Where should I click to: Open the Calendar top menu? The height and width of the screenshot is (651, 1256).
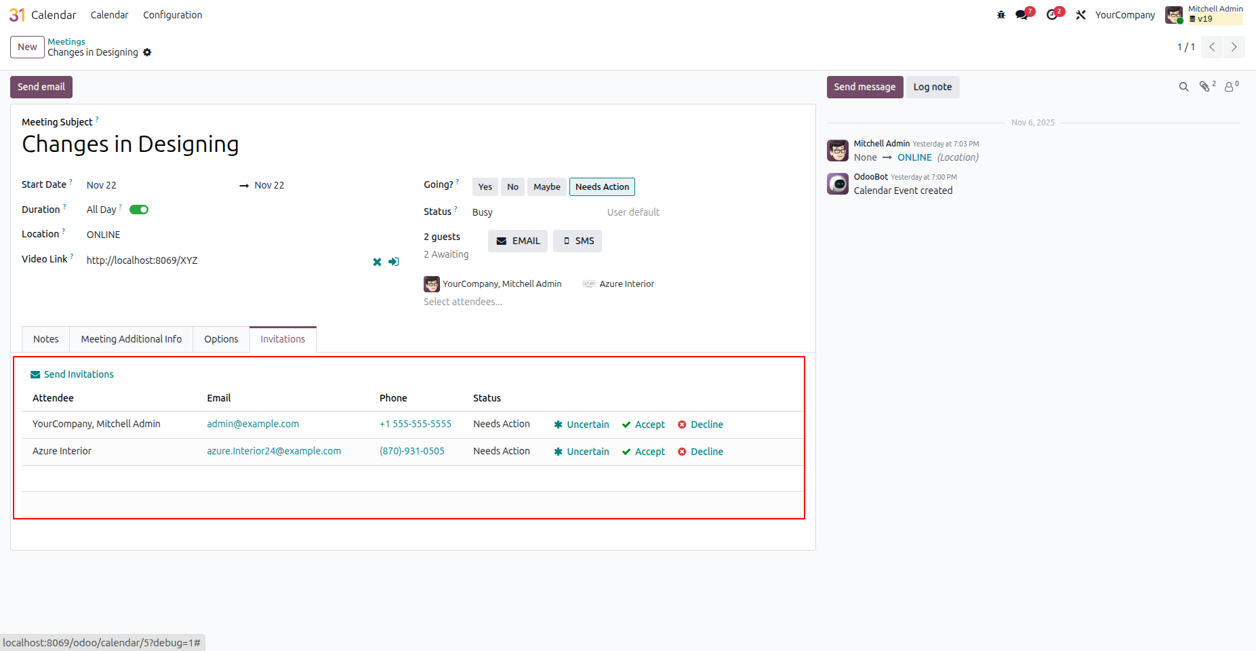[x=109, y=15]
